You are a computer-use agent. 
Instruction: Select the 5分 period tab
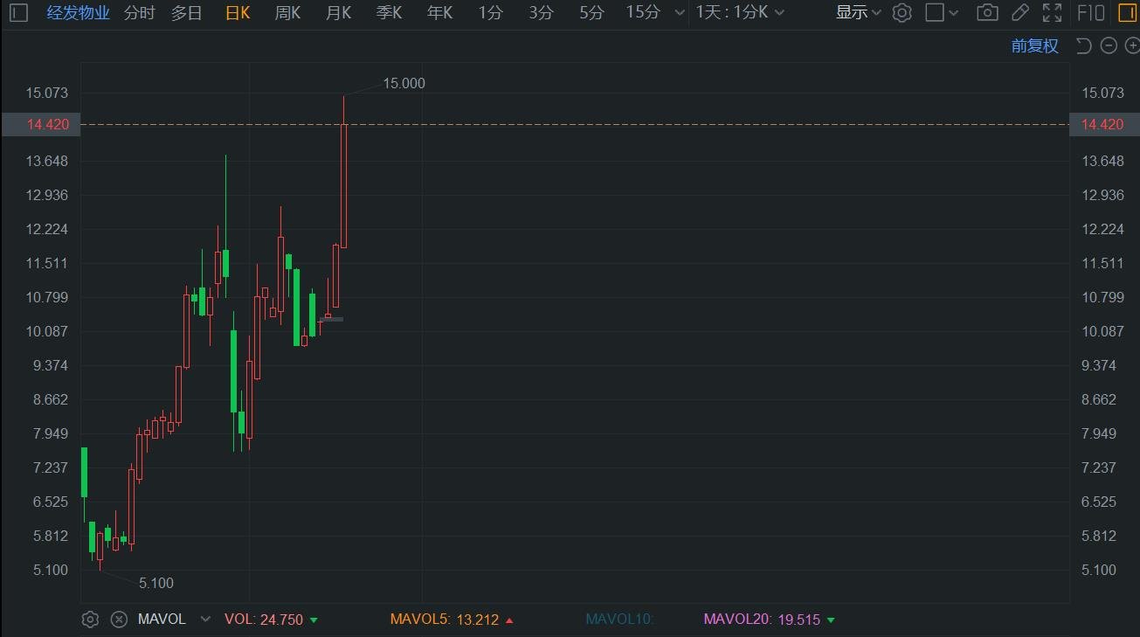(591, 13)
